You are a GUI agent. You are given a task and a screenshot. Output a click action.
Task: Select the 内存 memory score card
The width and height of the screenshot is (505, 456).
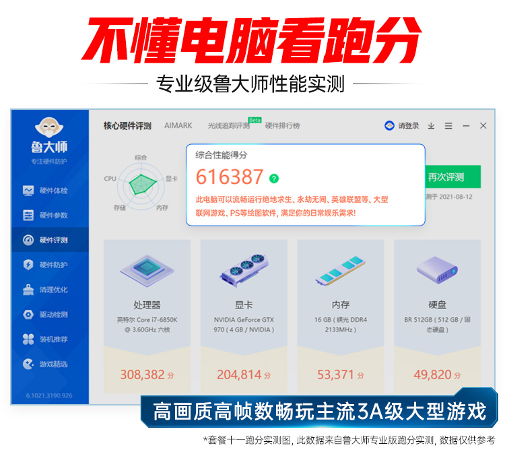pos(341,316)
